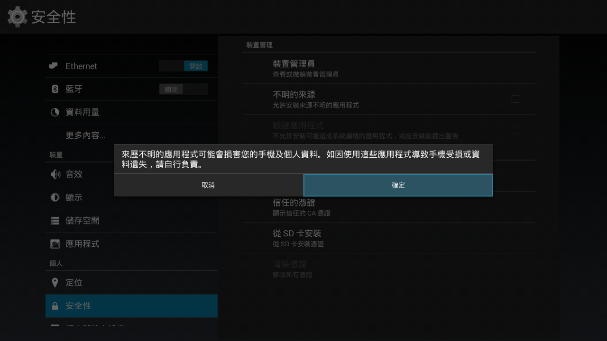Click the 驗證應用程式 option title

(x=298, y=126)
